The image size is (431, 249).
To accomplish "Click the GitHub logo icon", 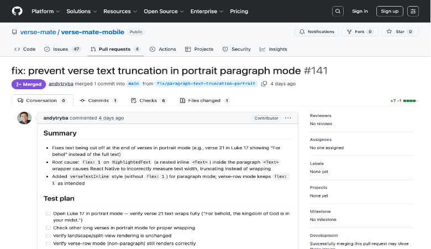I will (18, 11).
